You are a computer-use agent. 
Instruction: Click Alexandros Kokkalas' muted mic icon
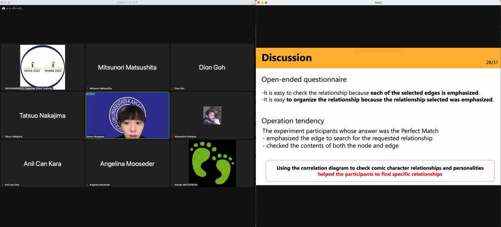173,137
